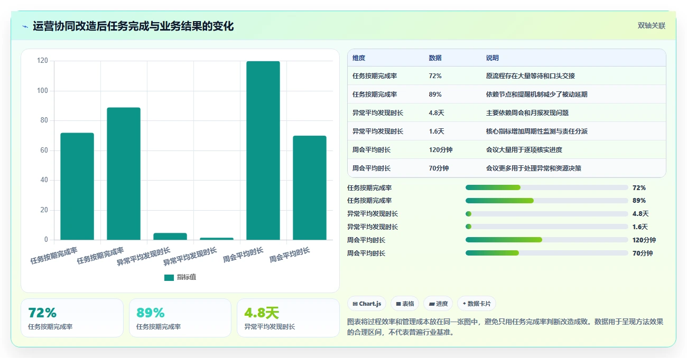The width and height of the screenshot is (687, 358).
Task: Click the 说明 column header
Action: [493, 58]
